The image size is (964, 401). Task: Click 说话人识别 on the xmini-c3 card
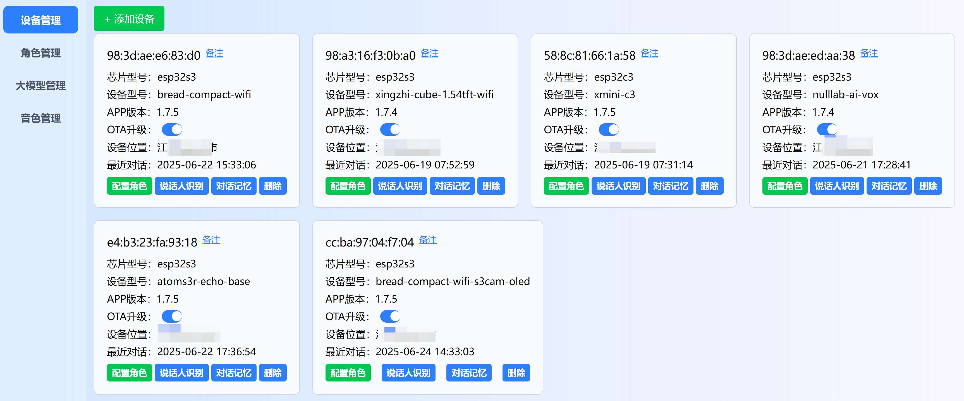pos(618,186)
